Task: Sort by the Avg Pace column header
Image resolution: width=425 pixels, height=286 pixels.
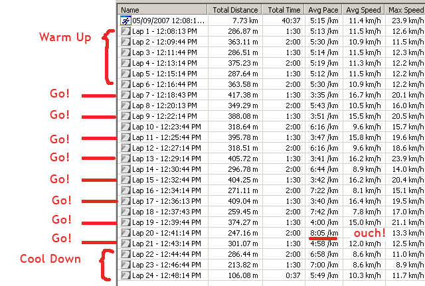Action: [323, 10]
